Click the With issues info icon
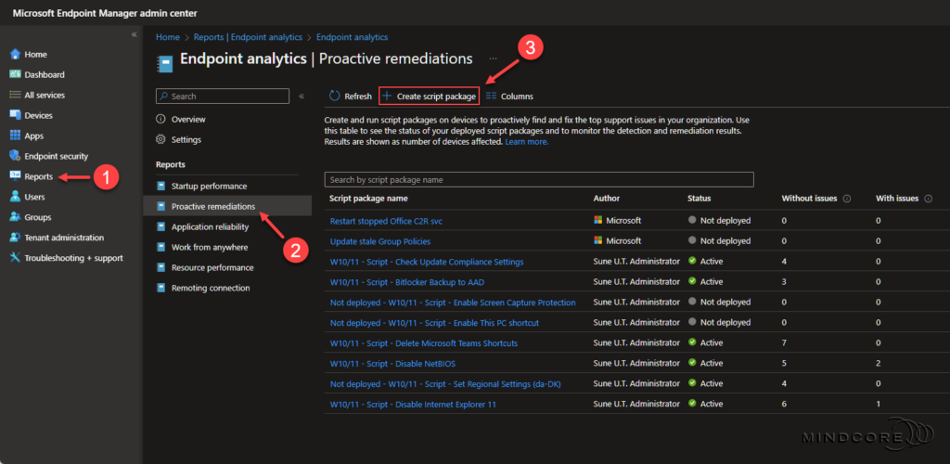The height and width of the screenshot is (464, 950). click(x=928, y=199)
